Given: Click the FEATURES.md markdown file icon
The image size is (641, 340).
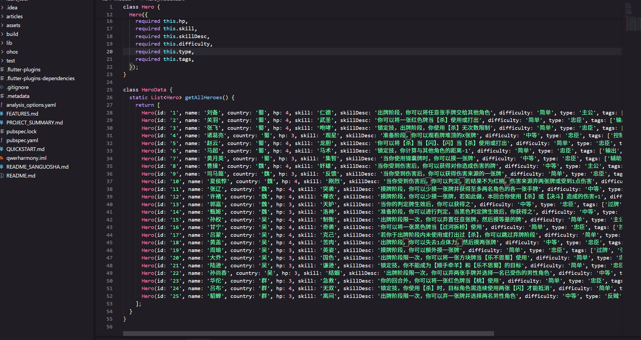Looking at the screenshot, I should [x=2, y=114].
